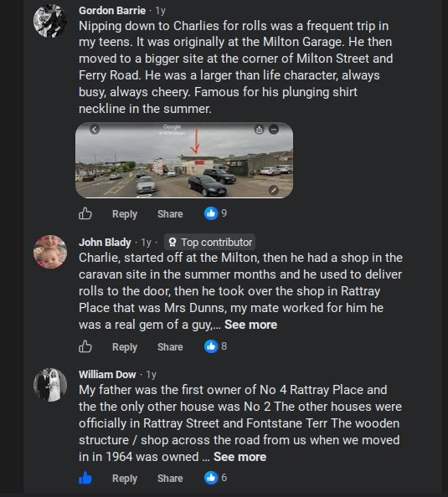Open reactions on Gordon Barrie's comment showing 9
This screenshot has height=497, width=448.
click(215, 213)
